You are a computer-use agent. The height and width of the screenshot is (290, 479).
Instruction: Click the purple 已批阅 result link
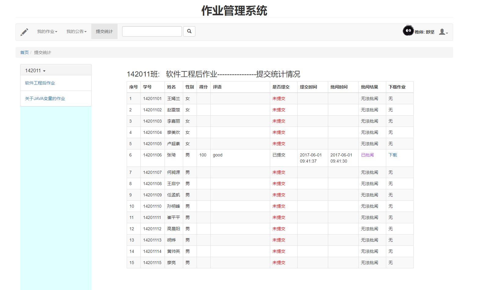coord(367,155)
